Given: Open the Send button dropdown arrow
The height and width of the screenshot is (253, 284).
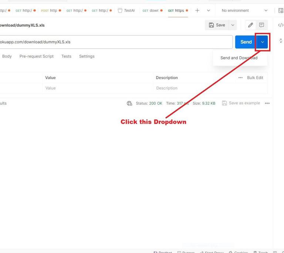Looking at the screenshot, I should click(x=263, y=42).
